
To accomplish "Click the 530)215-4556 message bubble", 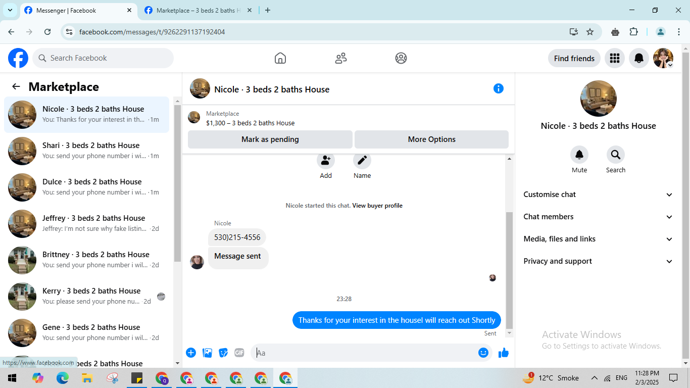I will (237, 237).
